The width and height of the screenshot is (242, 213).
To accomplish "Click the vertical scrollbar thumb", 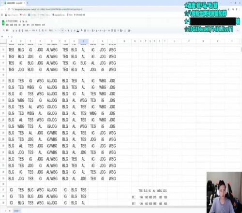I will click(241, 49).
